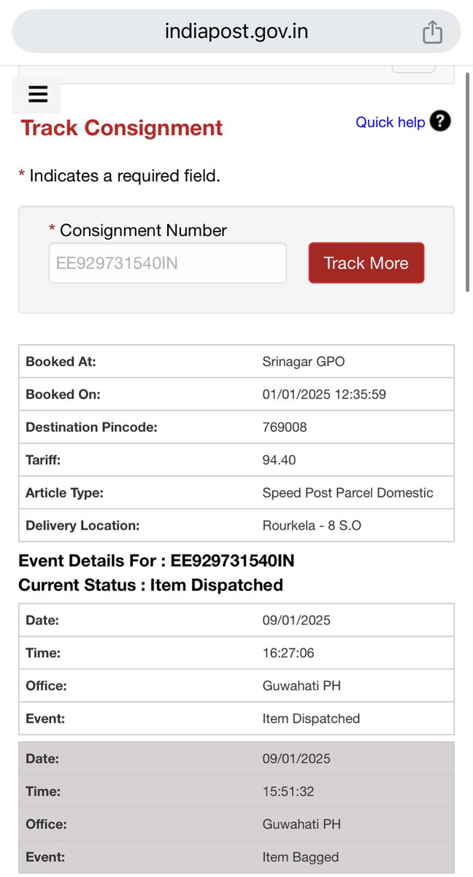Select destination pincode 769008
The height and width of the screenshot is (877, 473).
coord(285,428)
